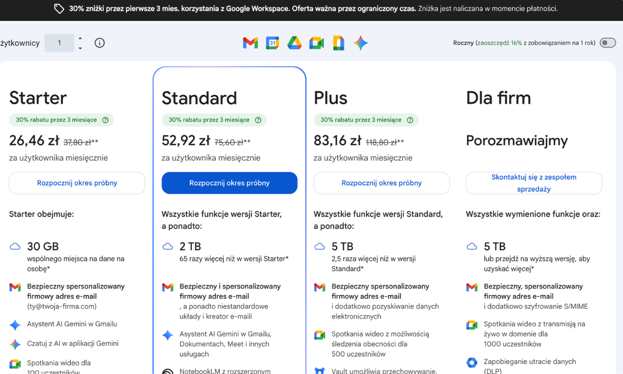The width and height of the screenshot is (623, 374).
Task: Click promo banner text about 30% zniżki
Action: pyautogui.click(x=313, y=8)
